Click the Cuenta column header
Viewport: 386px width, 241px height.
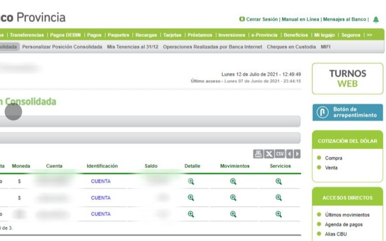click(54, 166)
